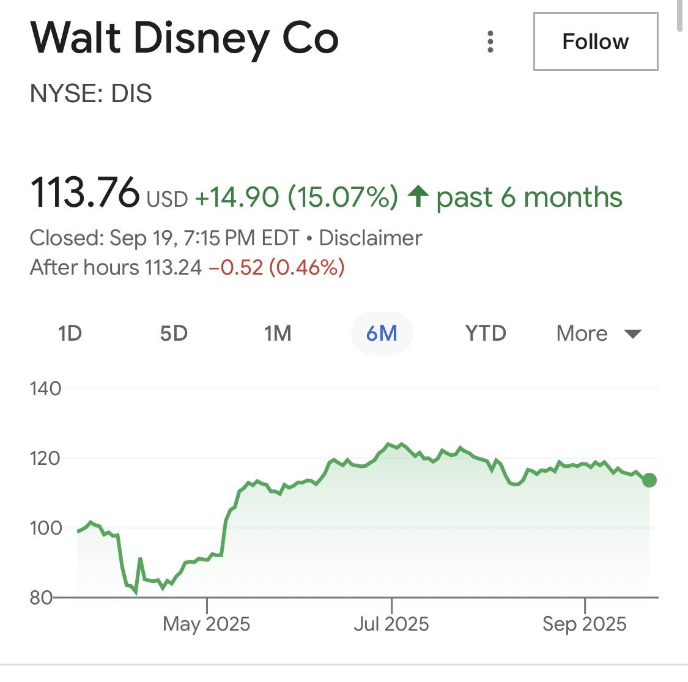Viewport: 688px width, 682px height.
Task: Open the three-dot more options menu
Action: [490, 42]
